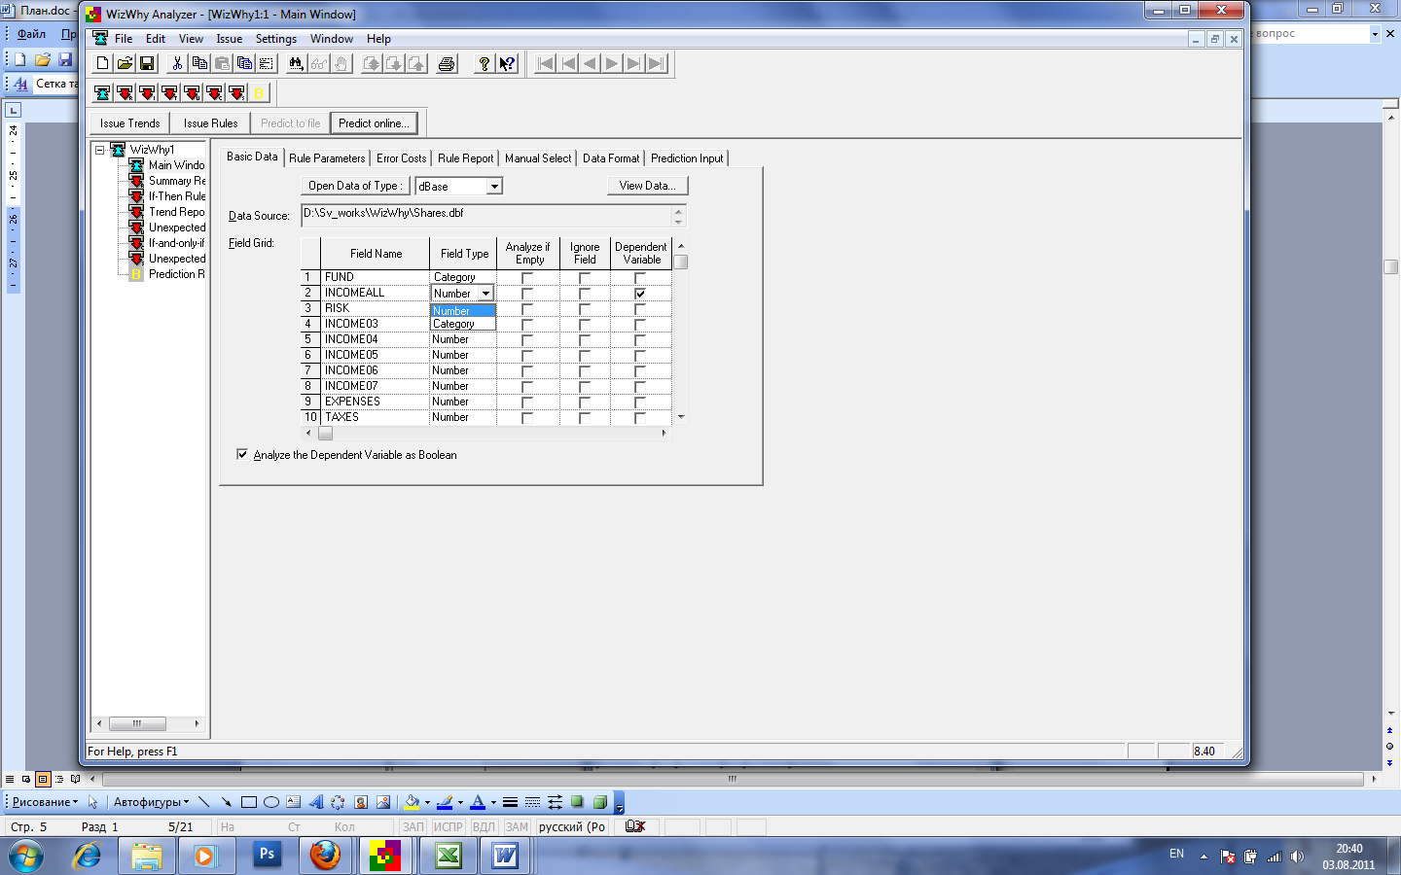The width and height of the screenshot is (1401, 875).
Task: Click the cyan Main Window report icon
Action: coord(102,92)
